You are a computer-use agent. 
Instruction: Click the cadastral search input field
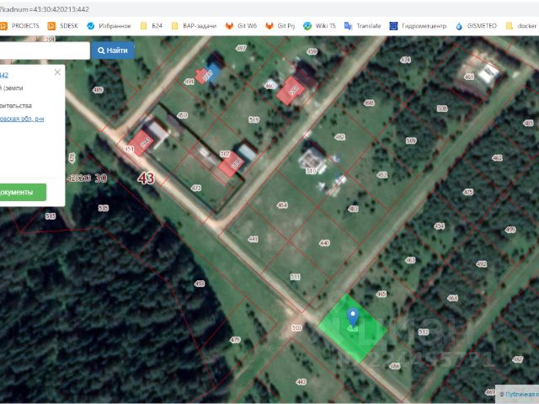pyautogui.click(x=44, y=50)
